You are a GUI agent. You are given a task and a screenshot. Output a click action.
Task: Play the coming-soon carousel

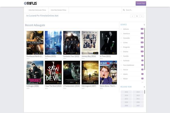click(x=137, y=16)
